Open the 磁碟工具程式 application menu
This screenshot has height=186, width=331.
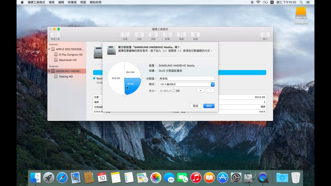[36, 2]
